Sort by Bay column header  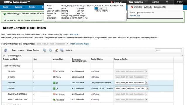(35, 59)
